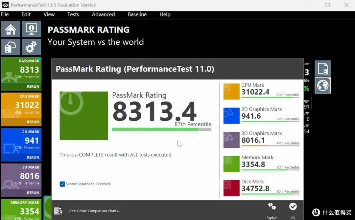Open the Help menu
This screenshot has width=355, height=220.
[x=165, y=14]
